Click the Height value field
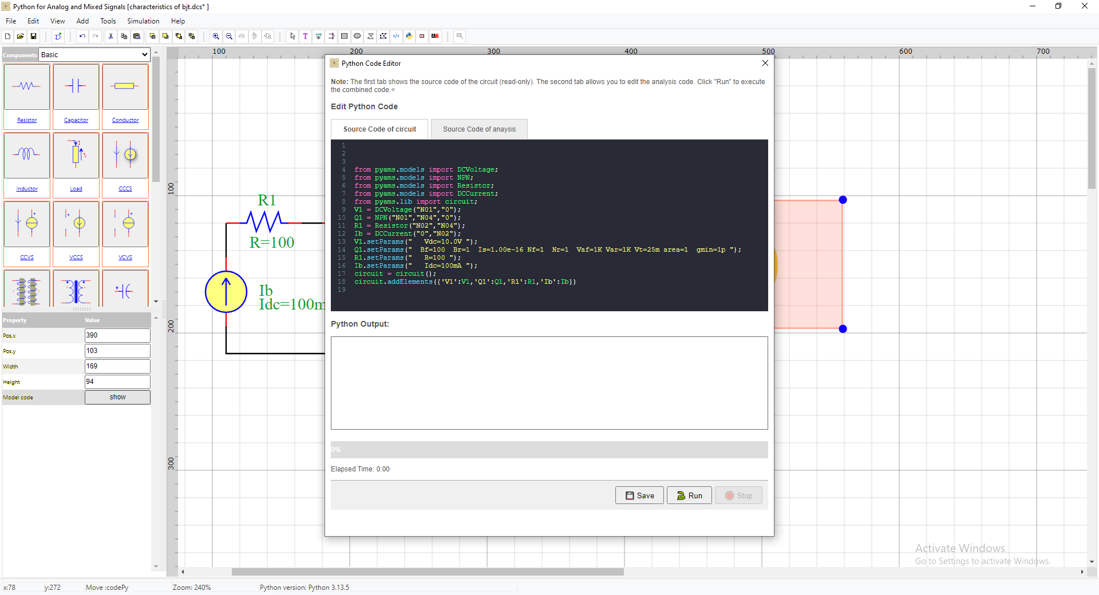The width and height of the screenshot is (1099, 595). tap(117, 382)
